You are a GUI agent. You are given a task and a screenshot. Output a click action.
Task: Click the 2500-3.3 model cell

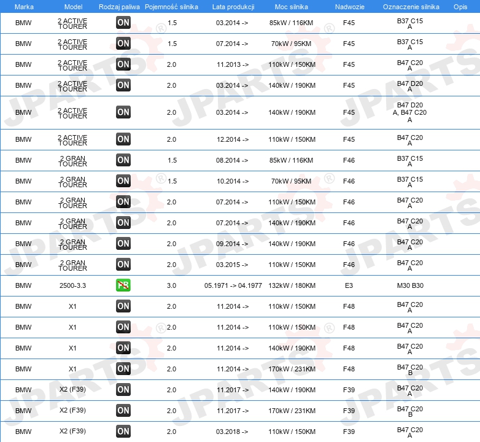point(72,285)
